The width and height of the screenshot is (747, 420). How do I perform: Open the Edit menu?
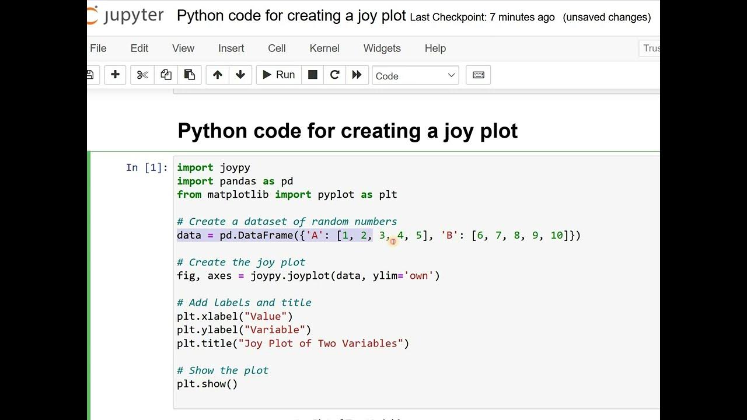(139, 48)
